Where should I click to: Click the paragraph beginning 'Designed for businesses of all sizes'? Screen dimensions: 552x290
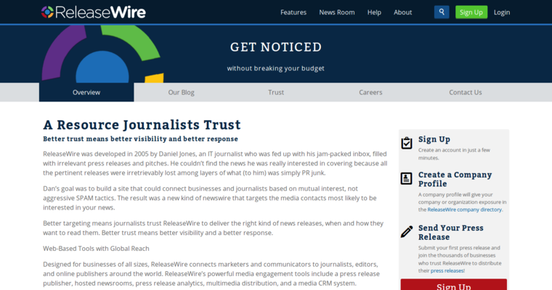pos(211,274)
